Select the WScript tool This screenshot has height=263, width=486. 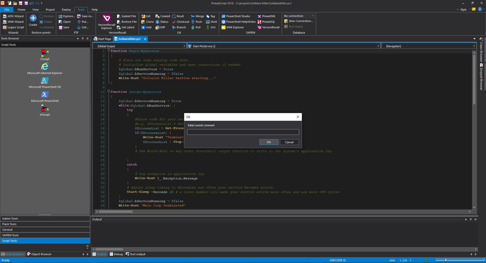point(45,110)
